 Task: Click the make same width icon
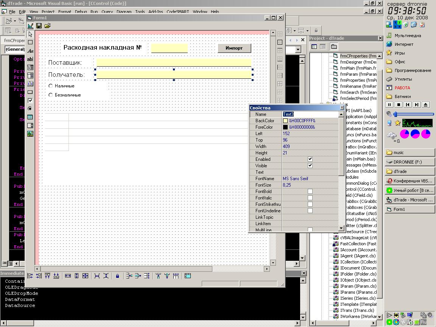point(68,276)
